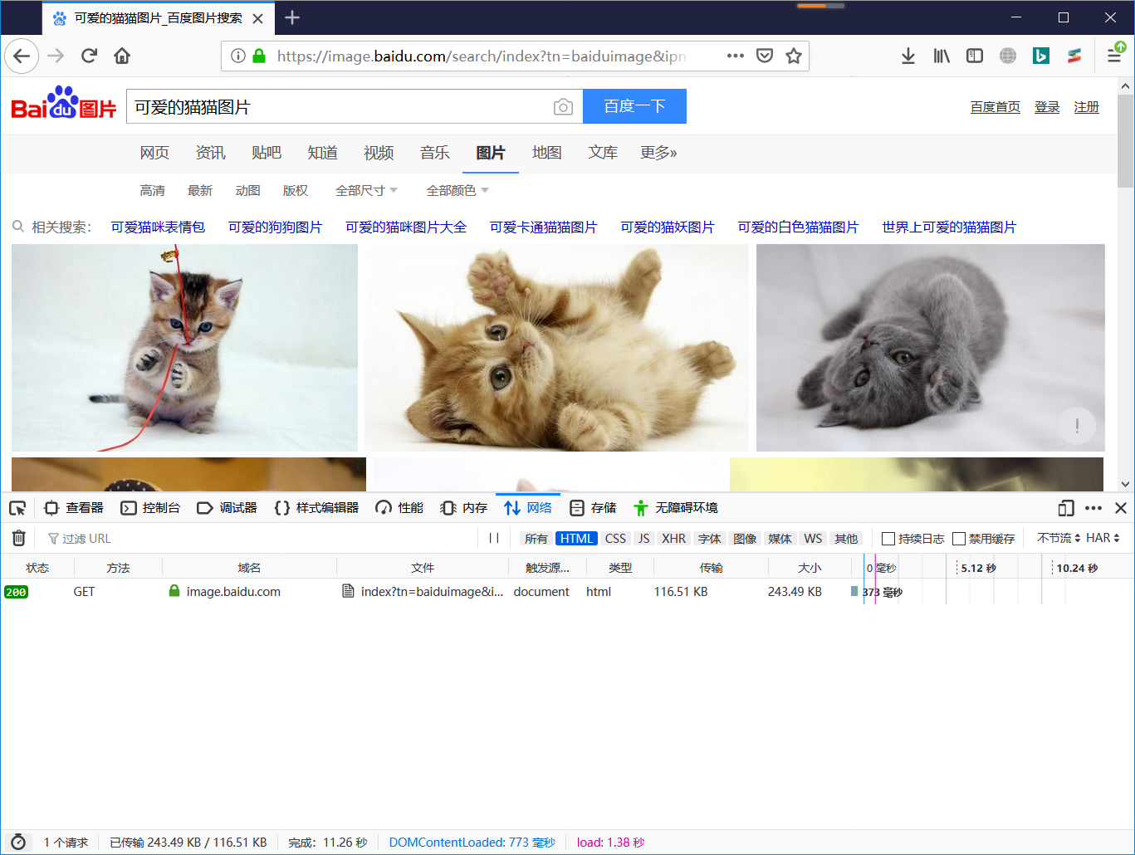1135x855 pixels.
Task: Close the 可爱的猫猫图片 browser tab
Action: click(258, 18)
